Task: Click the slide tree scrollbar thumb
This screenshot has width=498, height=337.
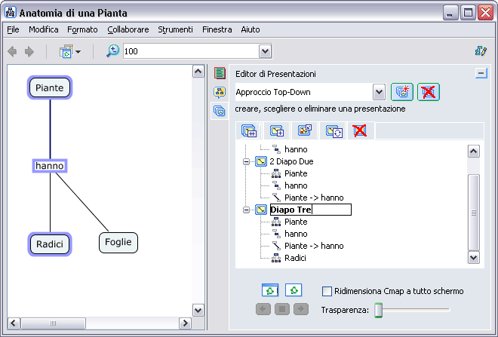Action: point(474,213)
